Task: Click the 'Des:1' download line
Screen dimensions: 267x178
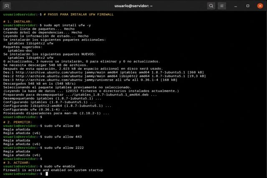Action: [103, 72]
